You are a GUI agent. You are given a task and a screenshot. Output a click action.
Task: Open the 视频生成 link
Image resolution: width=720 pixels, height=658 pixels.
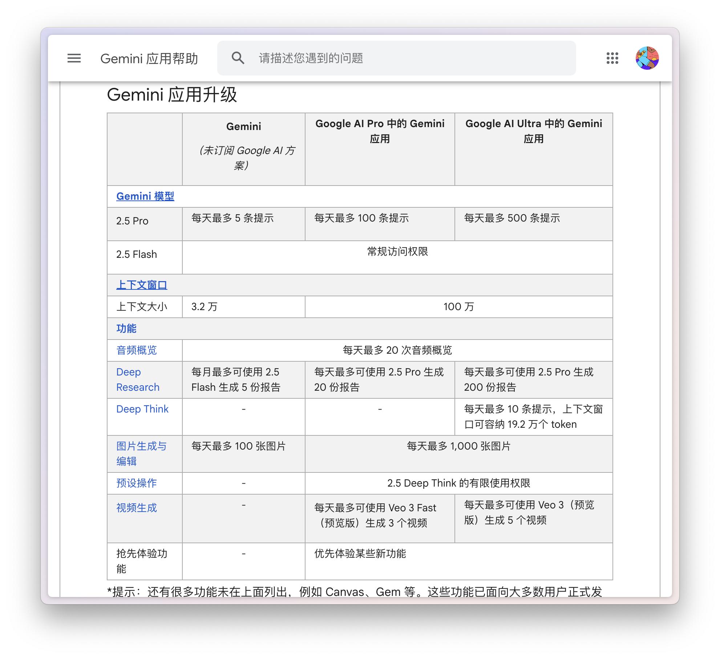[x=137, y=508]
